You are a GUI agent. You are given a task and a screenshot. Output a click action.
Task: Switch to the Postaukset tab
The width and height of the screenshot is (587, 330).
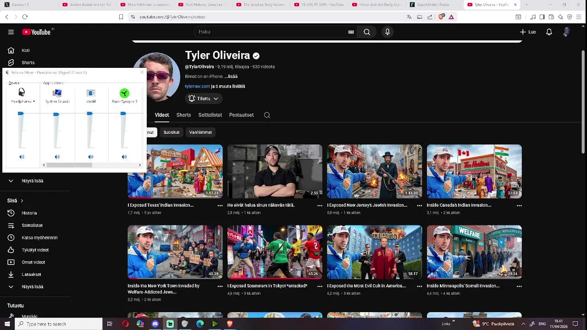tap(241, 115)
